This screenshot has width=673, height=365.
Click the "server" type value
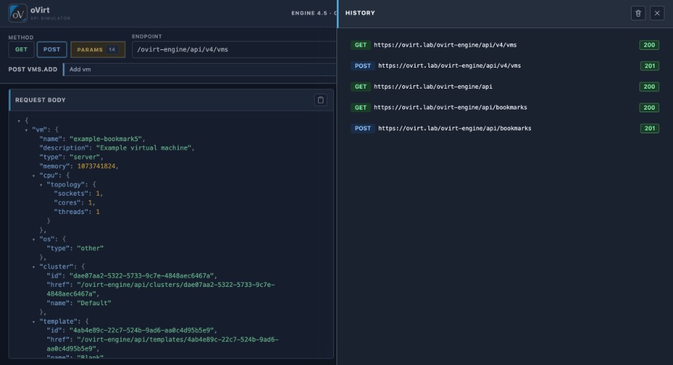pos(85,157)
